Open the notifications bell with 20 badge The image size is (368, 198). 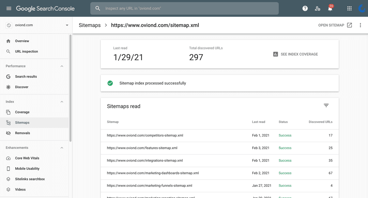[x=330, y=8]
